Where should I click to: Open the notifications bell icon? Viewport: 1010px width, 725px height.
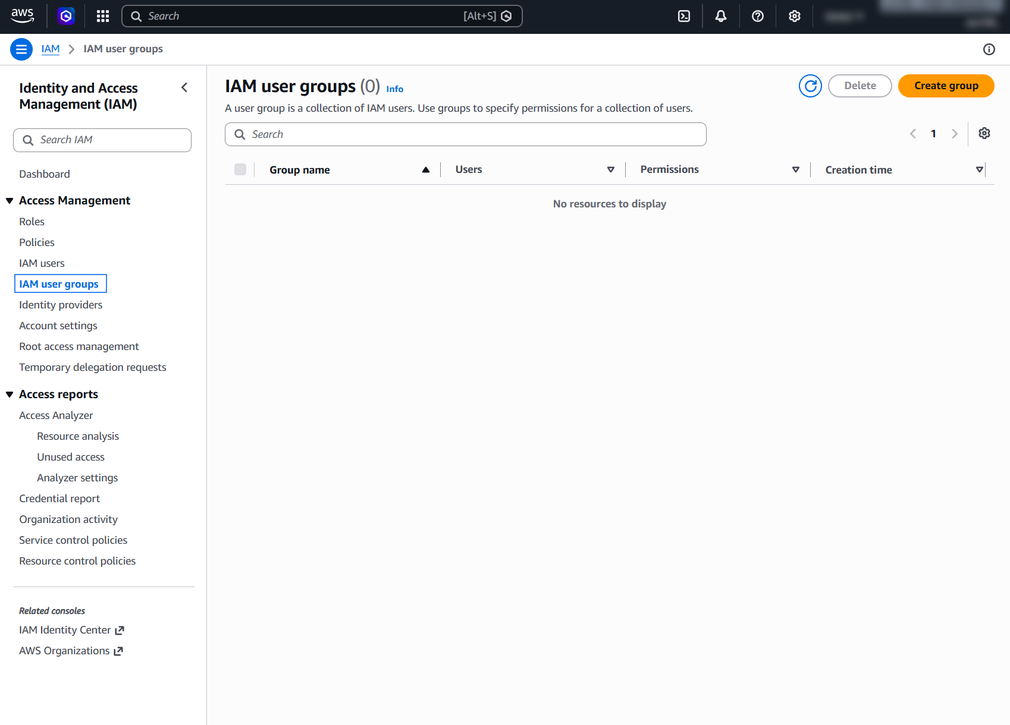(x=721, y=16)
